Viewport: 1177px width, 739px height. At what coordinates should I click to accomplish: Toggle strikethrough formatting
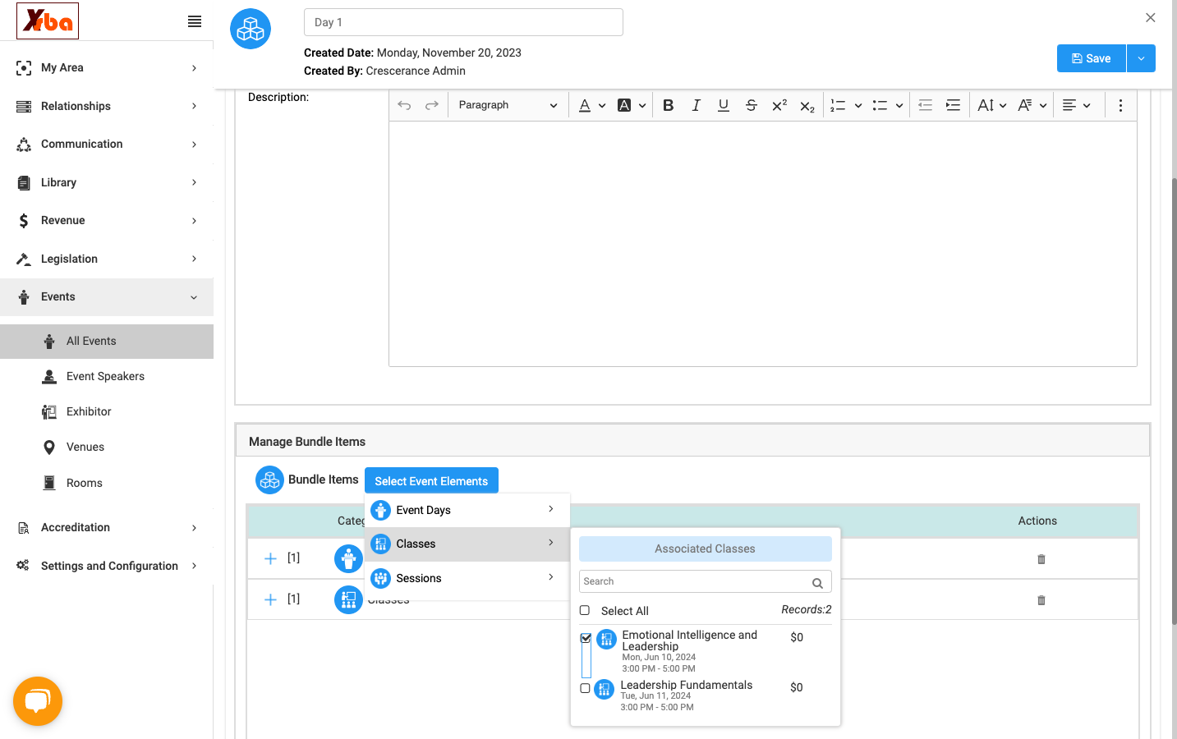click(x=752, y=105)
